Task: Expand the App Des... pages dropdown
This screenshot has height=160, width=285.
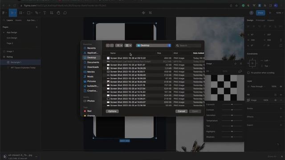Action: pos(32,20)
